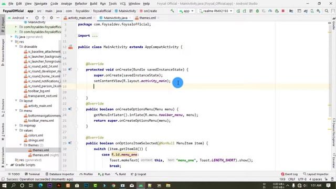Click the '4 spaces' indent setting
The image size is (336, 189).
pyautogui.click(x=316, y=179)
